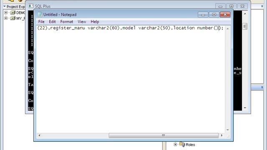Click the lower right panel collapse chevron
This screenshot has width=267, height=150.
click(262, 87)
